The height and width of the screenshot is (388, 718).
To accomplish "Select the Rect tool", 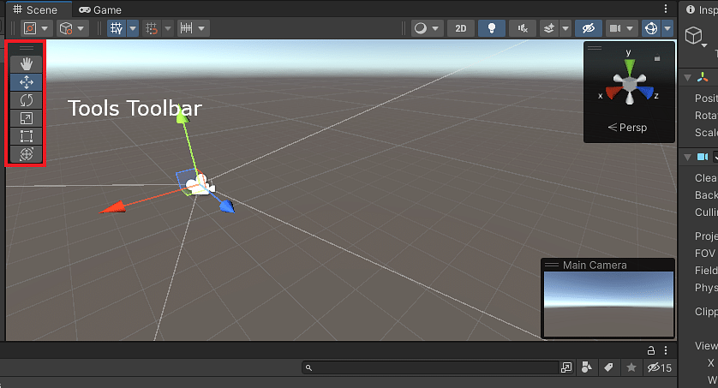I will coord(26,136).
